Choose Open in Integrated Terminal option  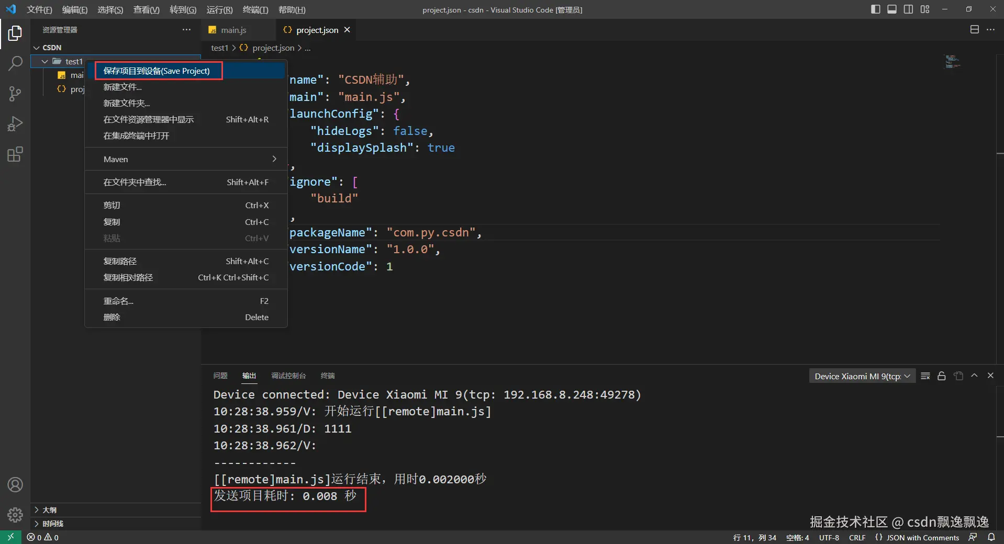click(x=186, y=135)
